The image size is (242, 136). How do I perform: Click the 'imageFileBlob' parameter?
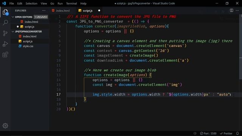[131, 26]
